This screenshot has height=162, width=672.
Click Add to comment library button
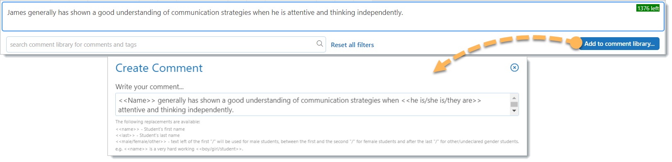pos(619,43)
